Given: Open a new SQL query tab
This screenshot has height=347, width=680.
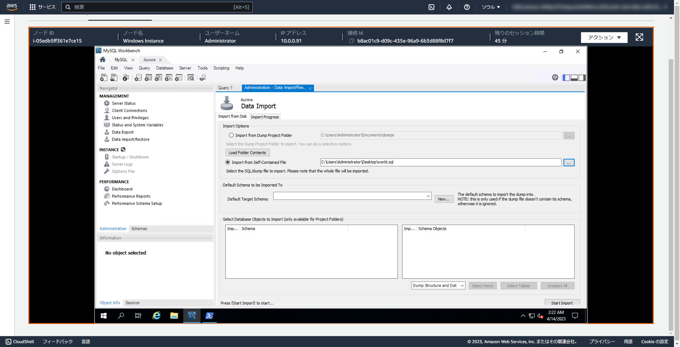Looking at the screenshot, I should coord(104,77).
